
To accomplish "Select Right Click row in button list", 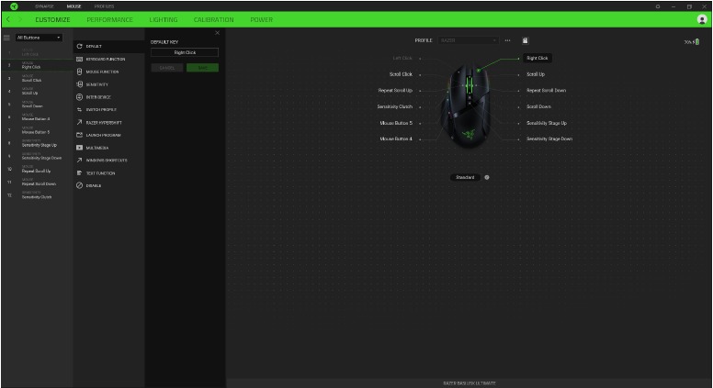I will [x=37, y=65].
